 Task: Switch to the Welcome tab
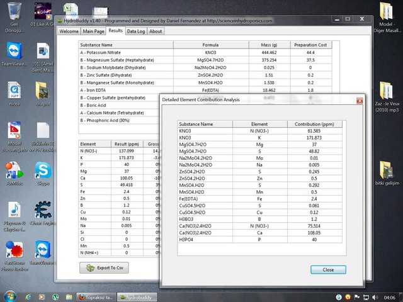(x=69, y=31)
